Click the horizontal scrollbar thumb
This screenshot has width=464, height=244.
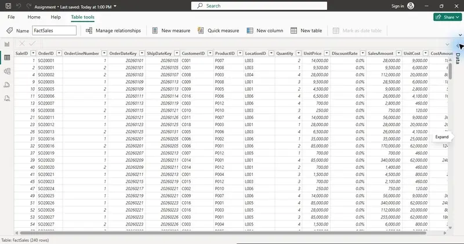click(x=223, y=233)
